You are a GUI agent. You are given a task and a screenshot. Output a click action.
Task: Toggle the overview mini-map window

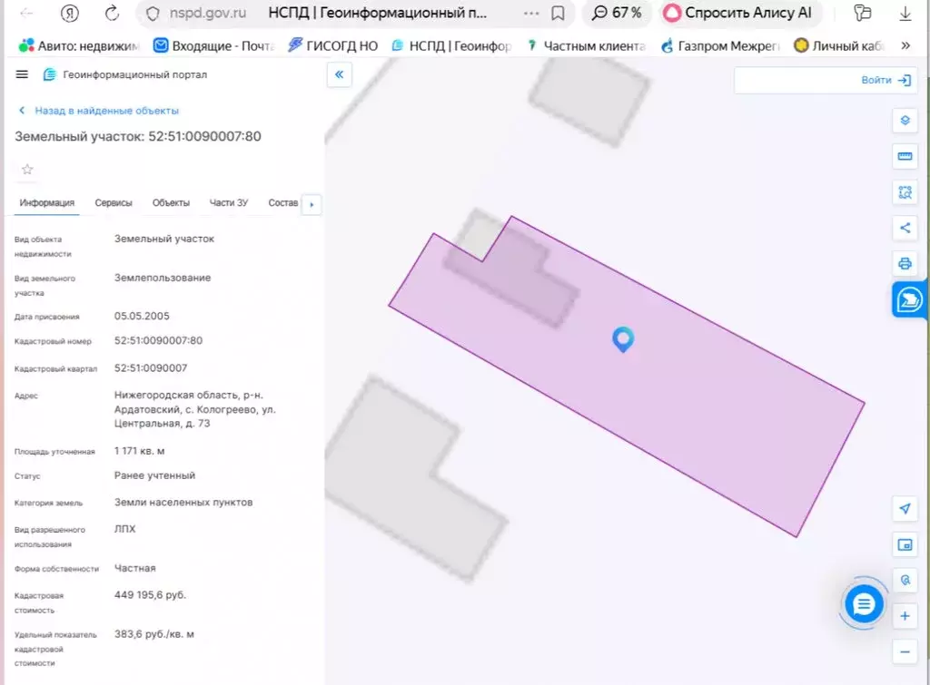tap(904, 544)
